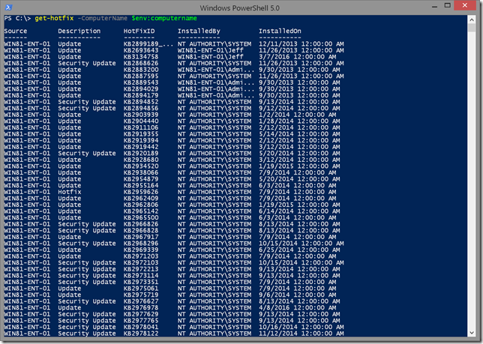This screenshot has height=344, width=483.
Task: Click hotfix ID KB2973351
Action: (x=141, y=282)
